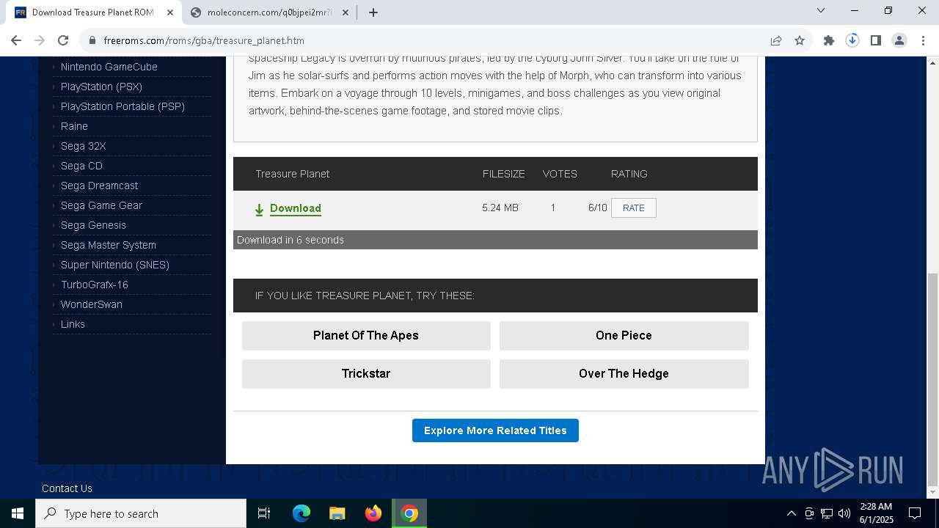Image resolution: width=939 pixels, height=528 pixels.
Task: Click the Chrome taskbar icon
Action: click(409, 513)
